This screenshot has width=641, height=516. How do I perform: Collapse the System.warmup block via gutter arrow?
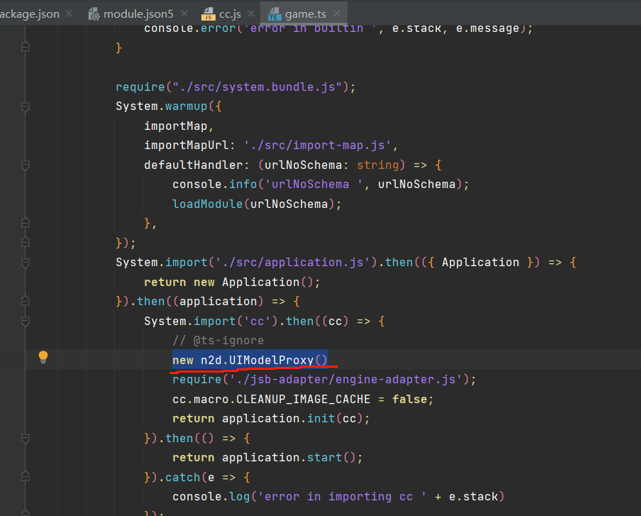24,108
